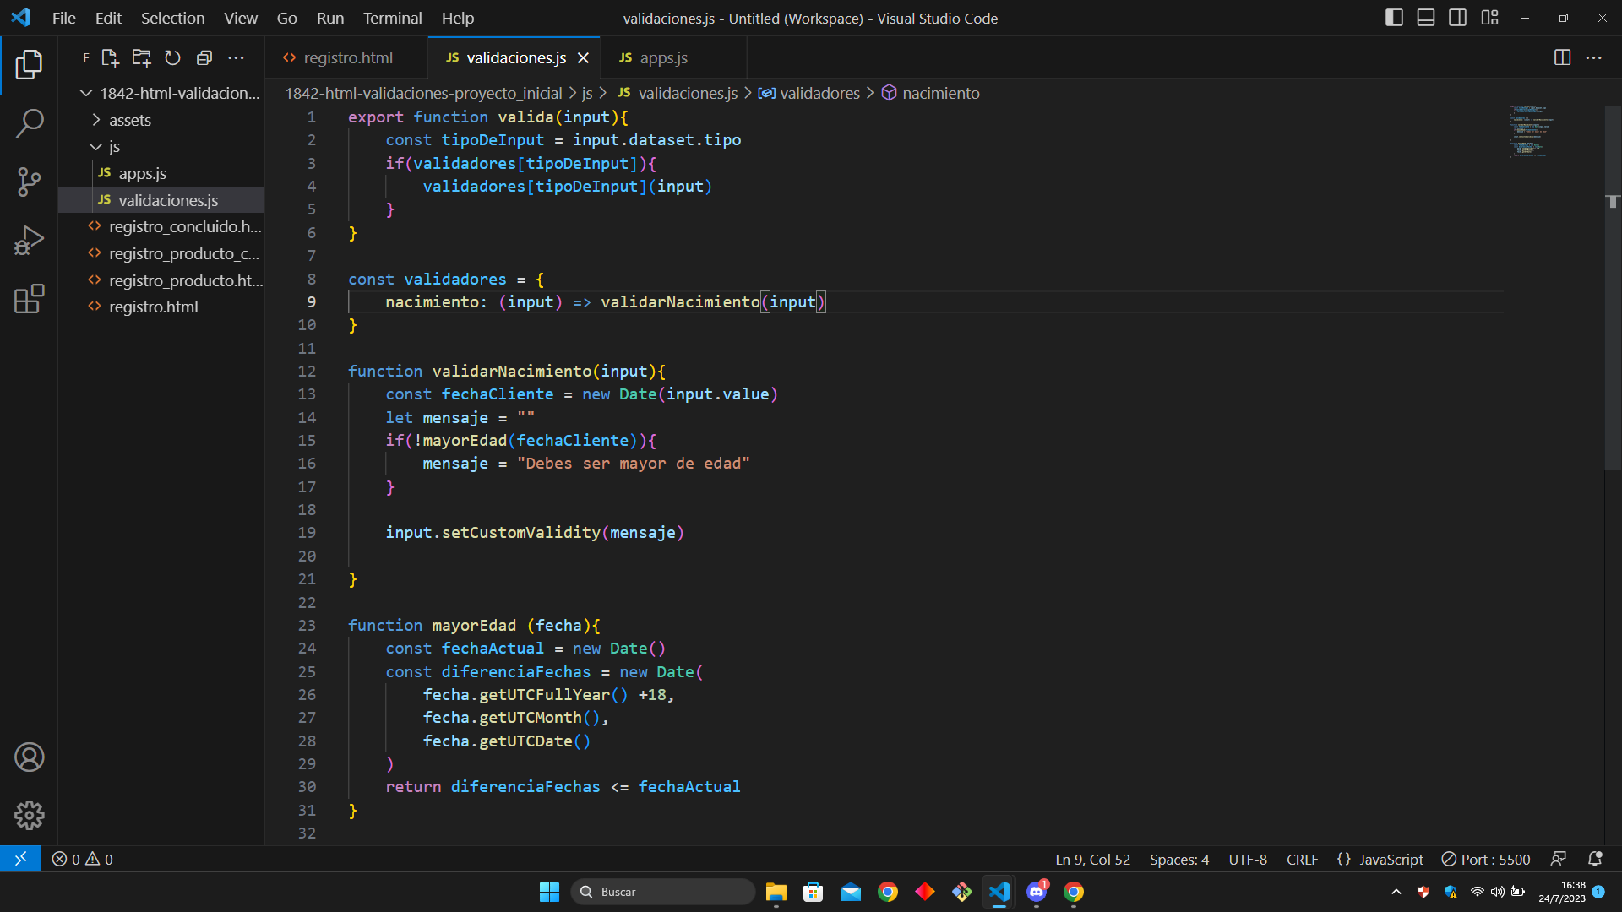Toggle secondary side bar visibility

click(1457, 18)
